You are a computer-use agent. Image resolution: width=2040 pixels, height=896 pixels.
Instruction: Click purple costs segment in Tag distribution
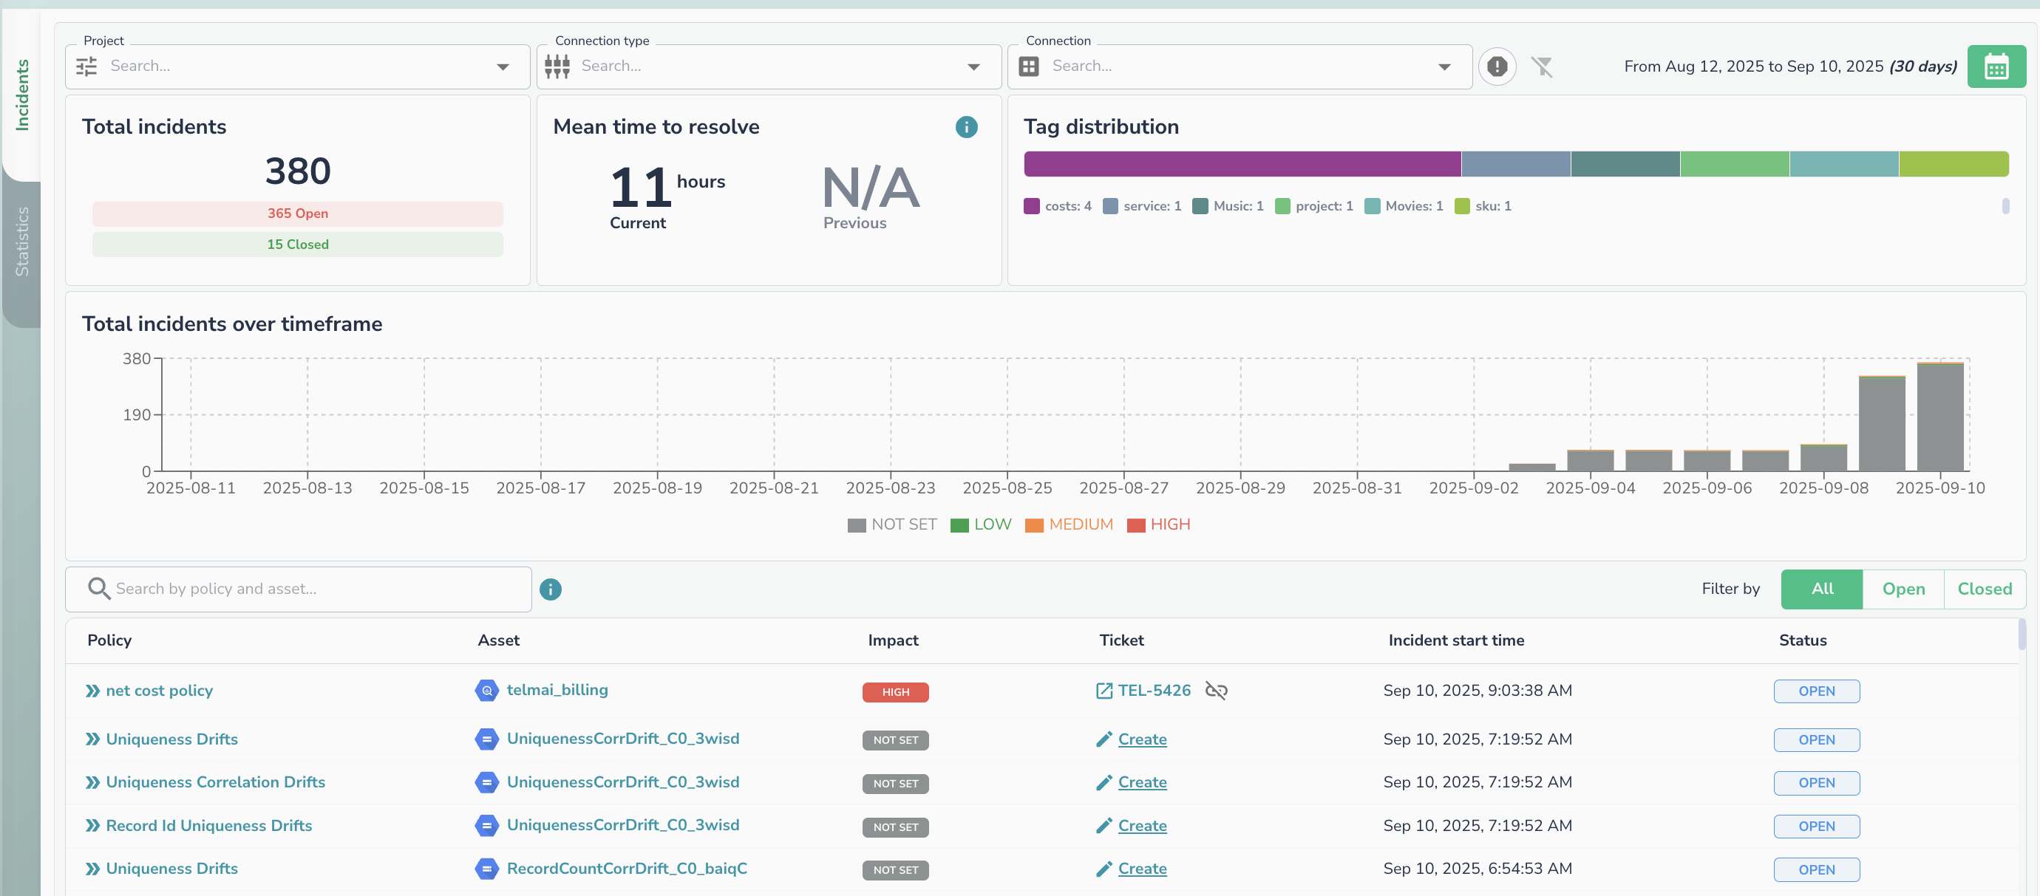1241,164
